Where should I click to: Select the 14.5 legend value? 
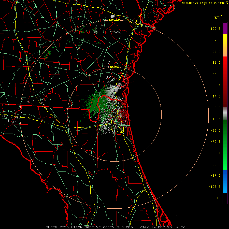click(x=217, y=96)
